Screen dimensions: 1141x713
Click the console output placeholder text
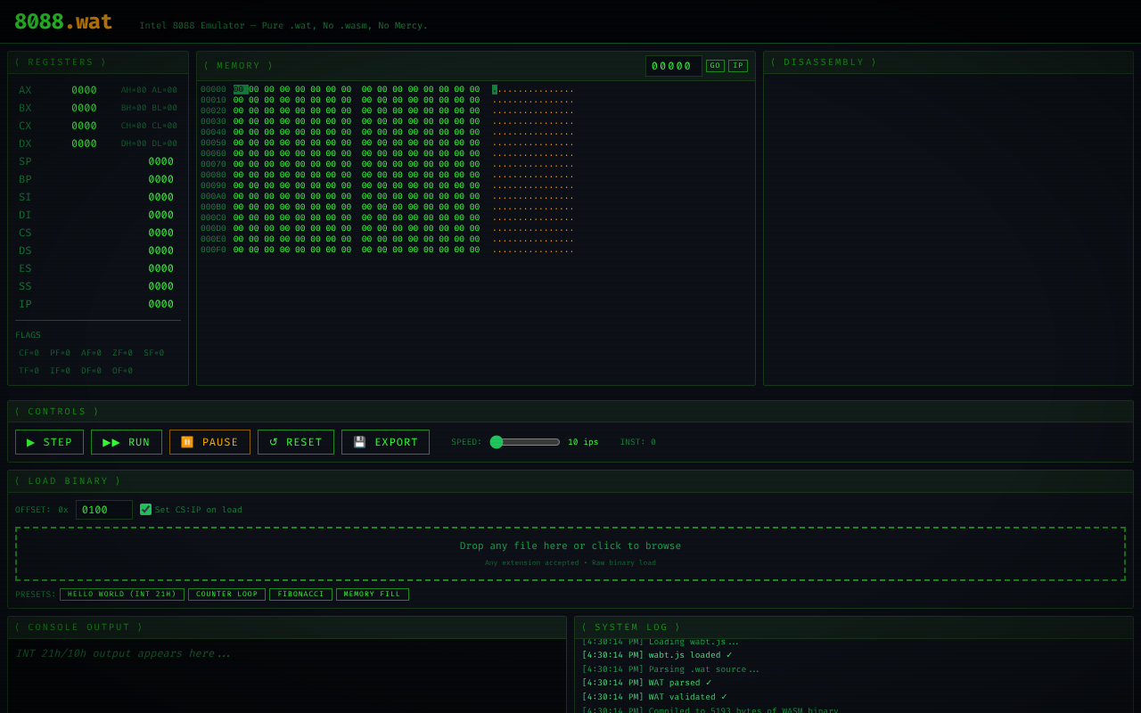tap(123, 653)
